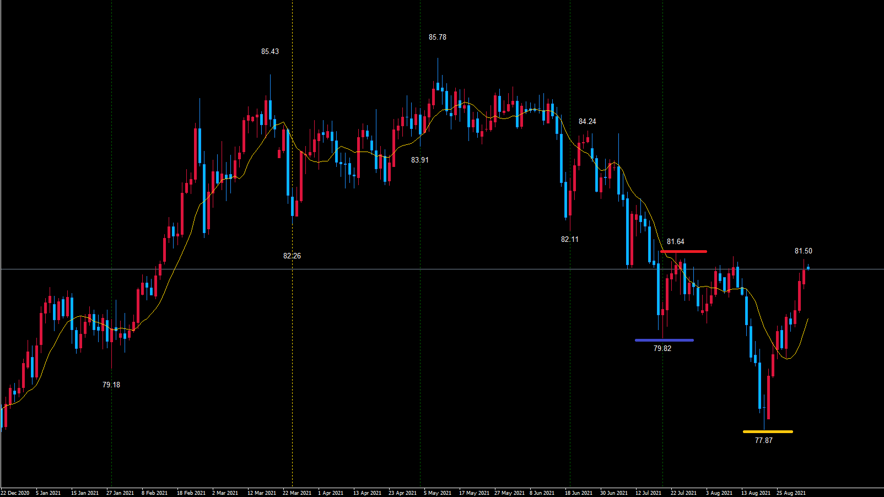Click the 79.82 price label
Screen dimensions: 884x497
tap(662, 349)
